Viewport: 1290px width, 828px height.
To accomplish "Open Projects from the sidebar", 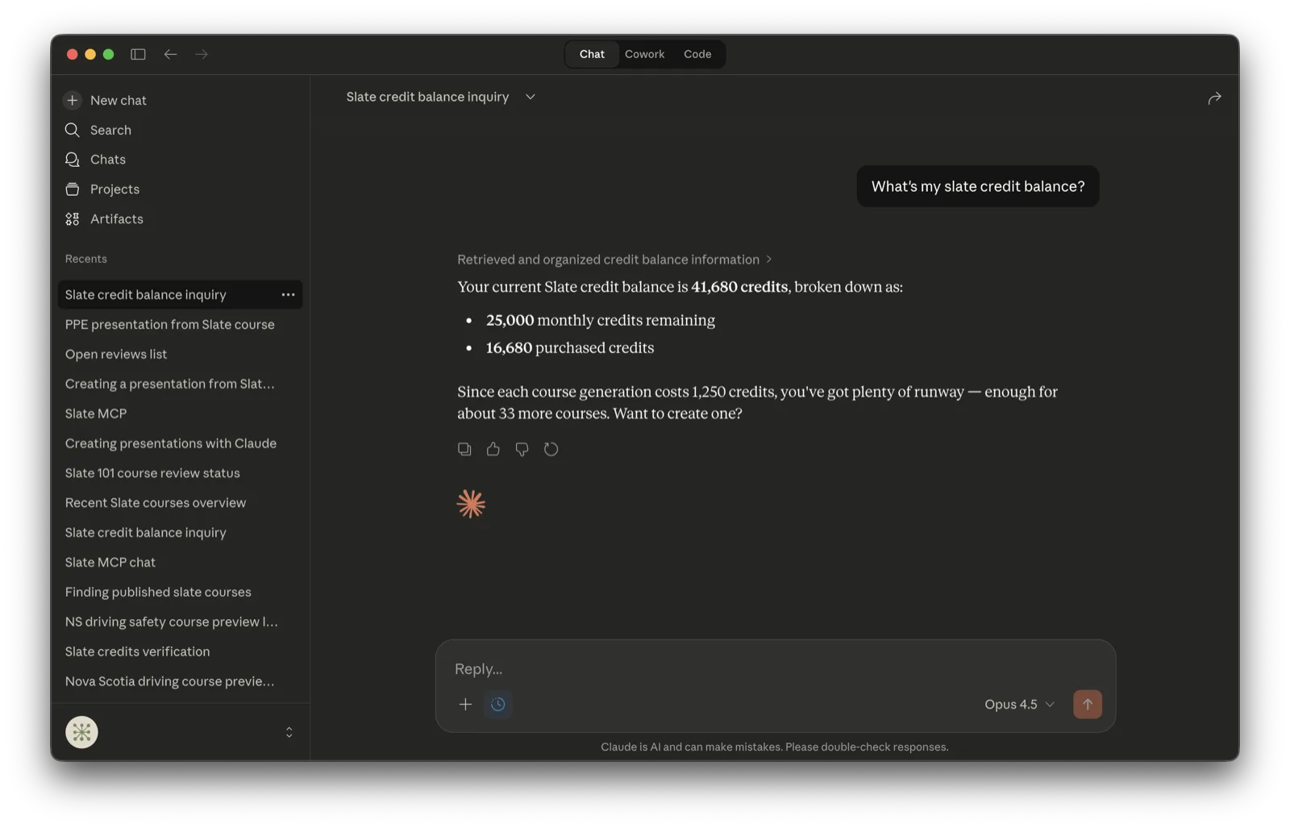I will 114,189.
